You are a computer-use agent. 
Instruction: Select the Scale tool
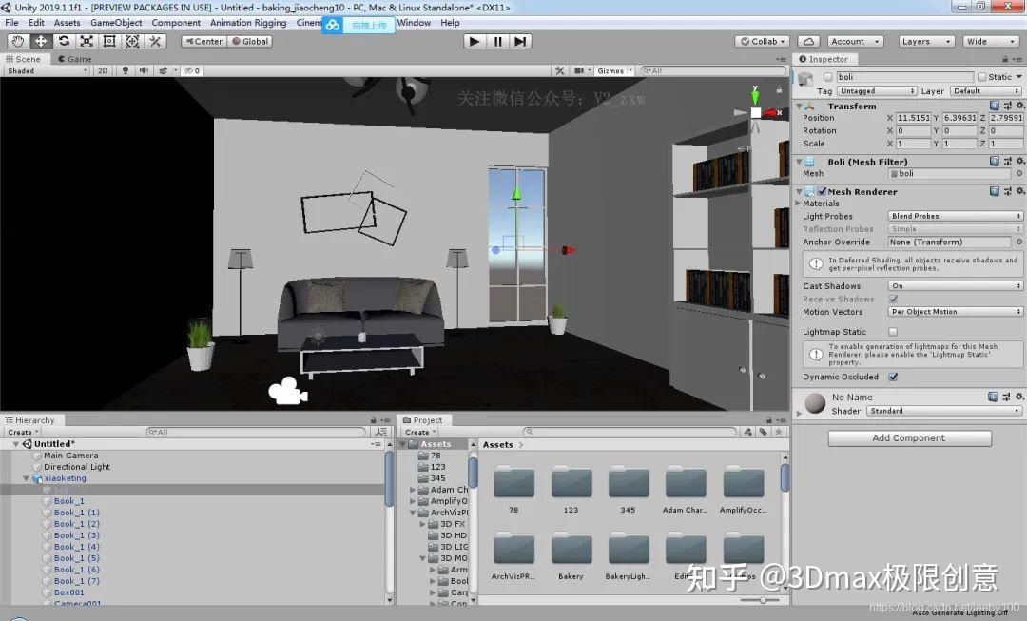tap(86, 41)
